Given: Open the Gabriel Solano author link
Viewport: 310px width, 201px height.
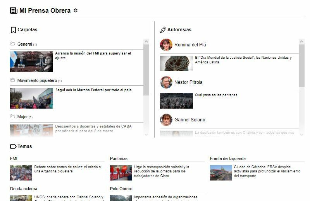Looking at the screenshot, I should pyautogui.click(x=189, y=120).
